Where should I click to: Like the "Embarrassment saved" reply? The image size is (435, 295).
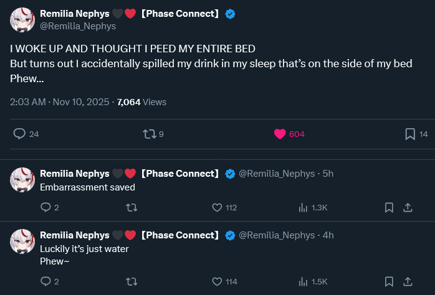point(217,207)
